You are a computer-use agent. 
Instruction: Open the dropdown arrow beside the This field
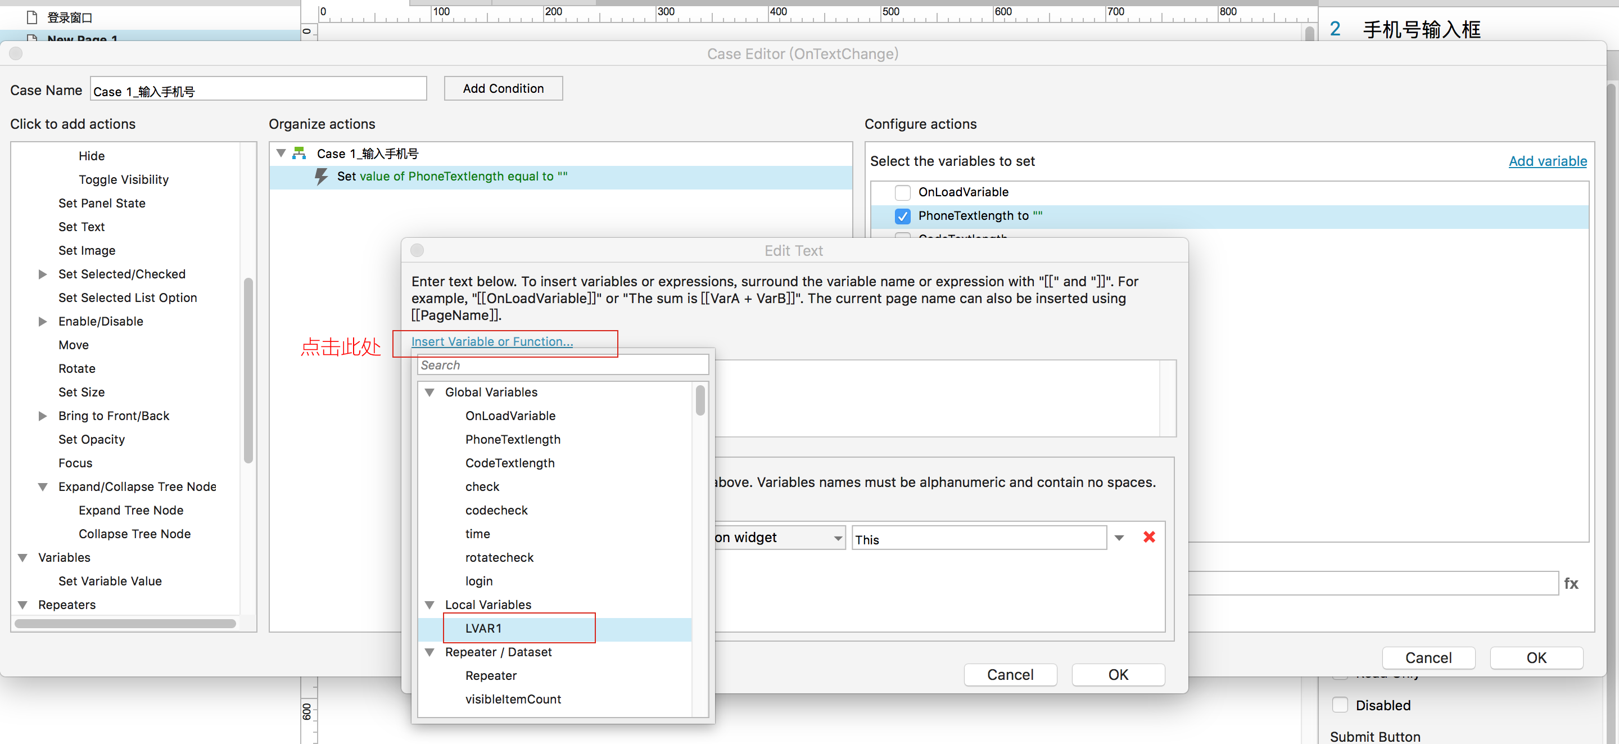(x=1119, y=538)
